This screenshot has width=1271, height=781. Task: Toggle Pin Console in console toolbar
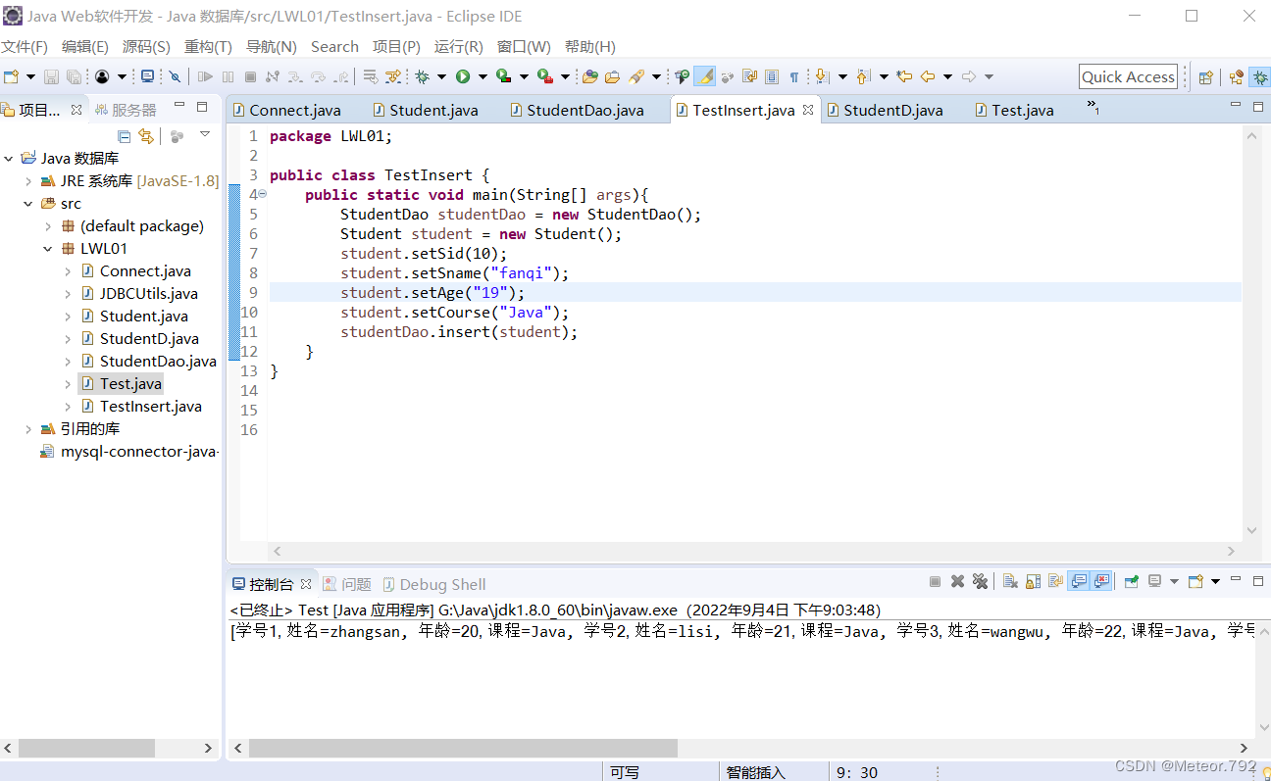click(1131, 580)
